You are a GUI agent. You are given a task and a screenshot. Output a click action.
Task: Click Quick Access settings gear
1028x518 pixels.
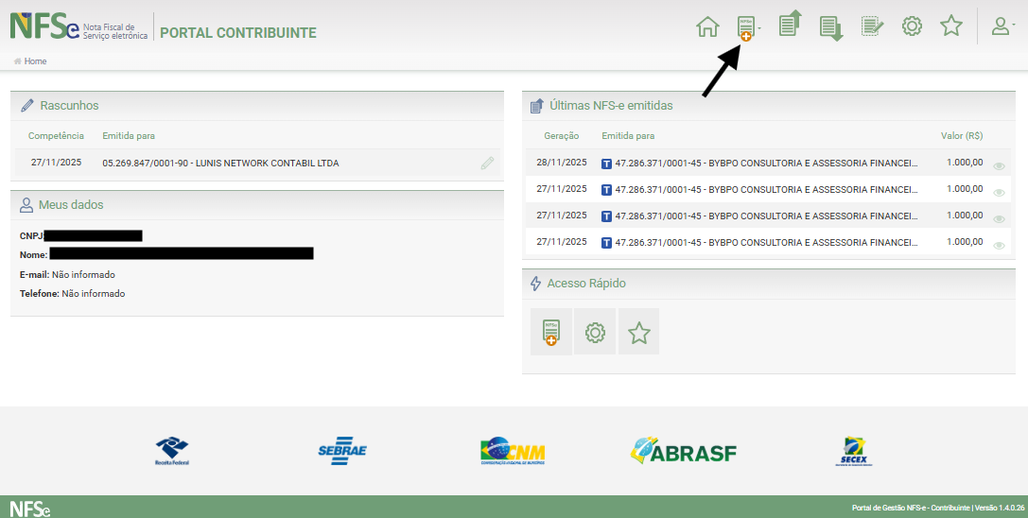595,332
